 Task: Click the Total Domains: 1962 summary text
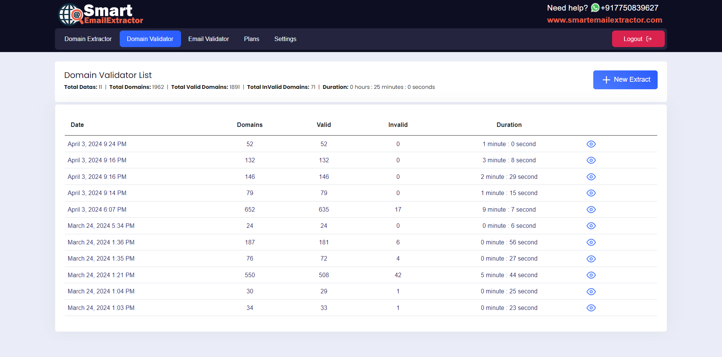137,87
